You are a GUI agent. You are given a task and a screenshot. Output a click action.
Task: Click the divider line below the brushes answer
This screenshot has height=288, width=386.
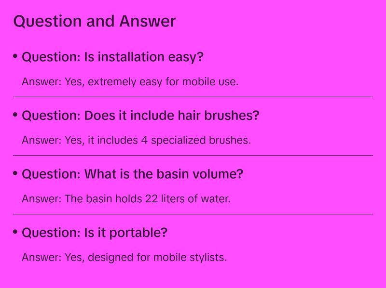pyautogui.click(x=193, y=155)
